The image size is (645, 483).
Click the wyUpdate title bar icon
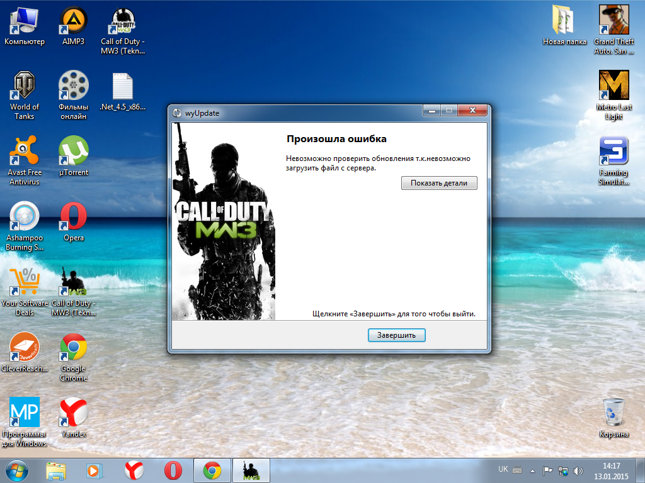[177, 113]
